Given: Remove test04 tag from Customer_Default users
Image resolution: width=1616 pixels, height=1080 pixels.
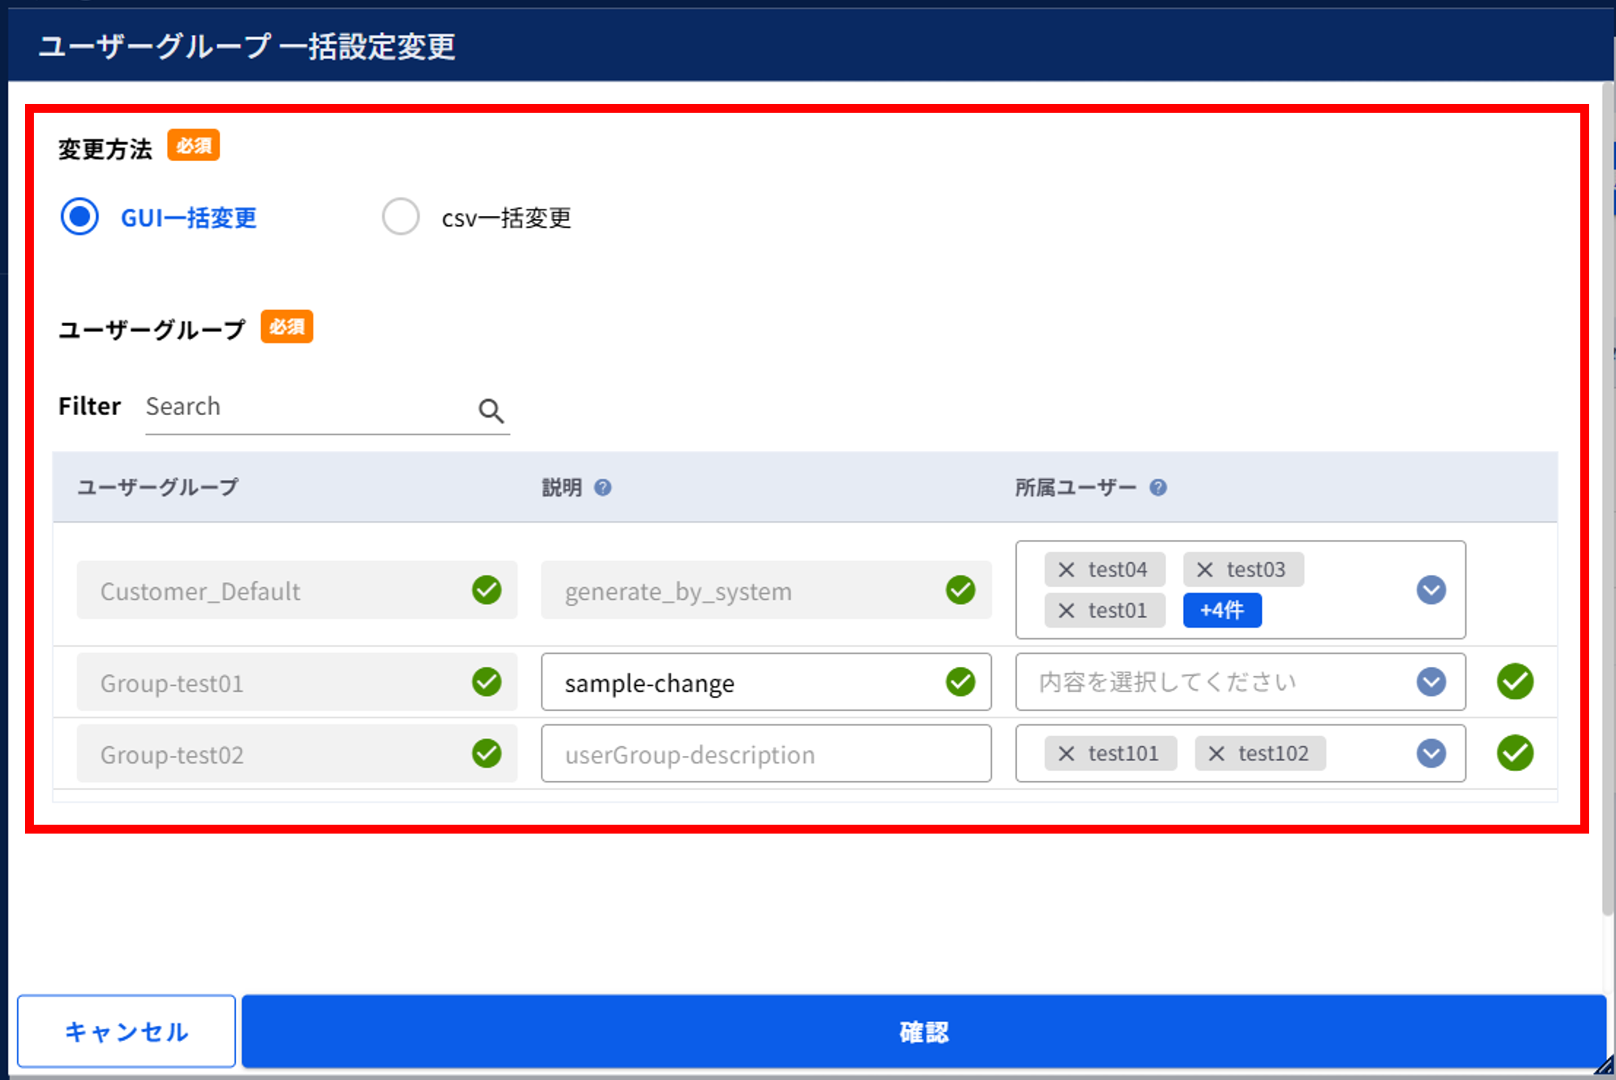Looking at the screenshot, I should 1066,570.
